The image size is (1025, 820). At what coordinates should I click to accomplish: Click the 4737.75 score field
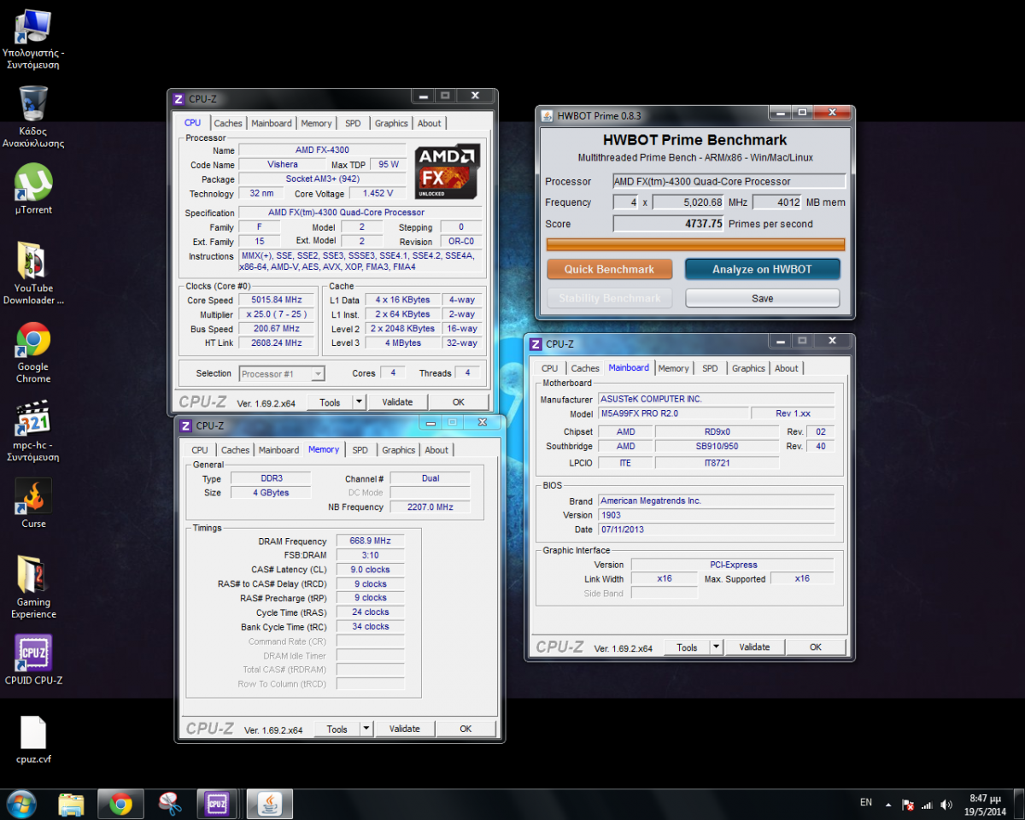(x=669, y=224)
